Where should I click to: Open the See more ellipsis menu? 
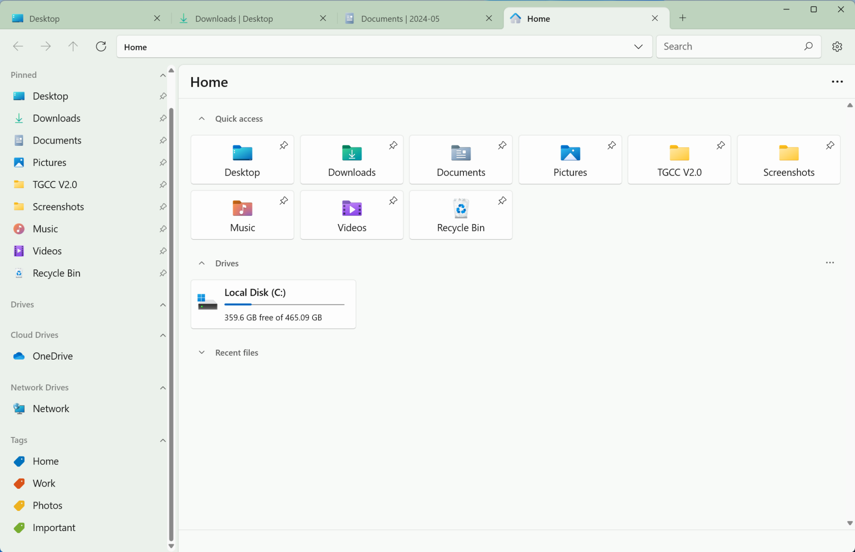(x=837, y=81)
